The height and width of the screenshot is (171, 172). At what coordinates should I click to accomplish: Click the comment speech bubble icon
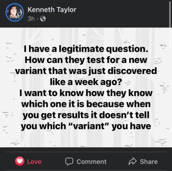pos(69,162)
